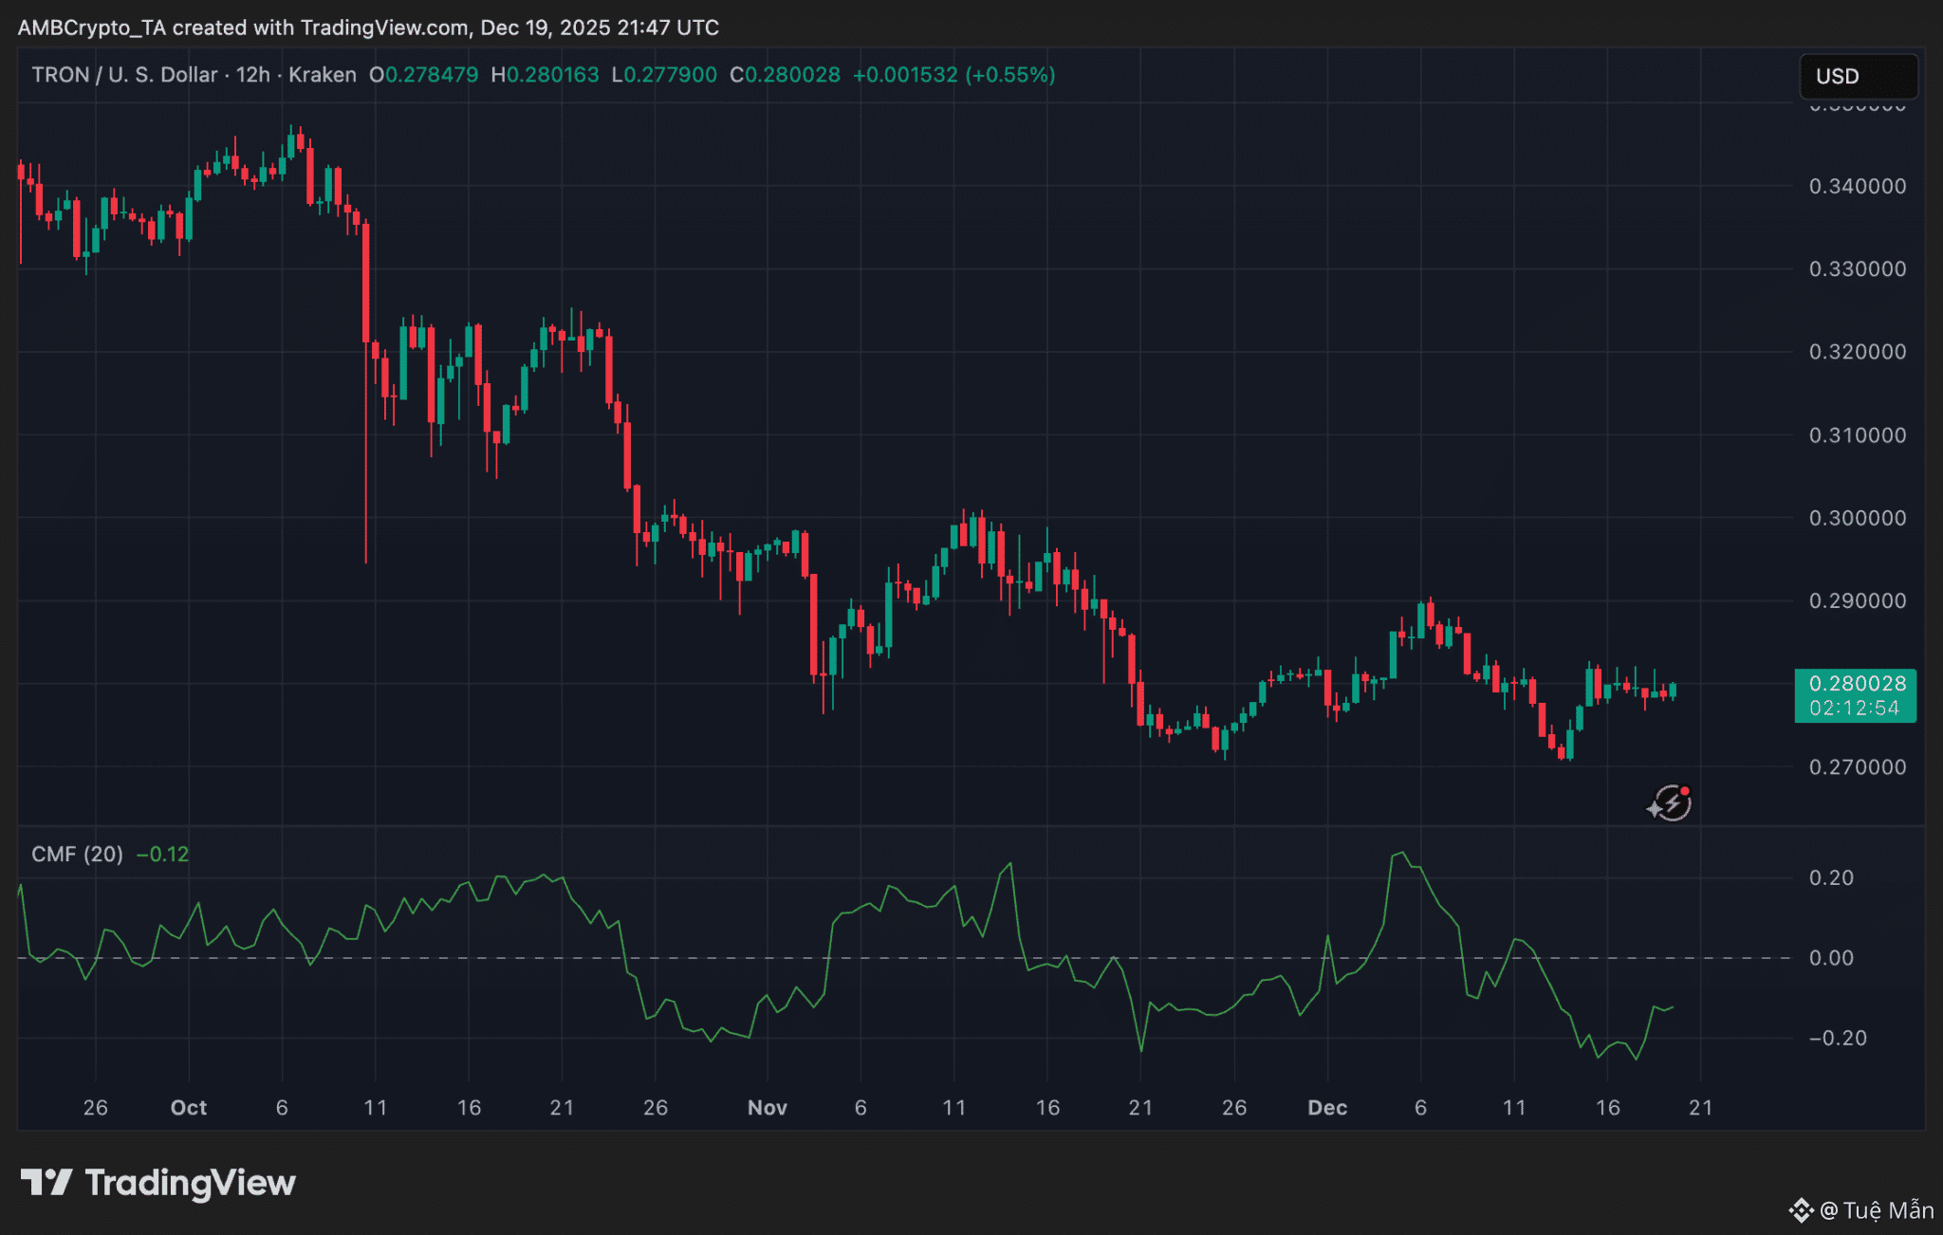Click the green 0.280028 current price label

tap(1856, 684)
